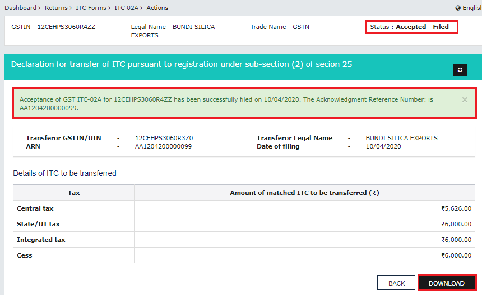The image size is (482, 295).
Task: Open ITC Forms breadcrumb link
Action: pos(91,8)
